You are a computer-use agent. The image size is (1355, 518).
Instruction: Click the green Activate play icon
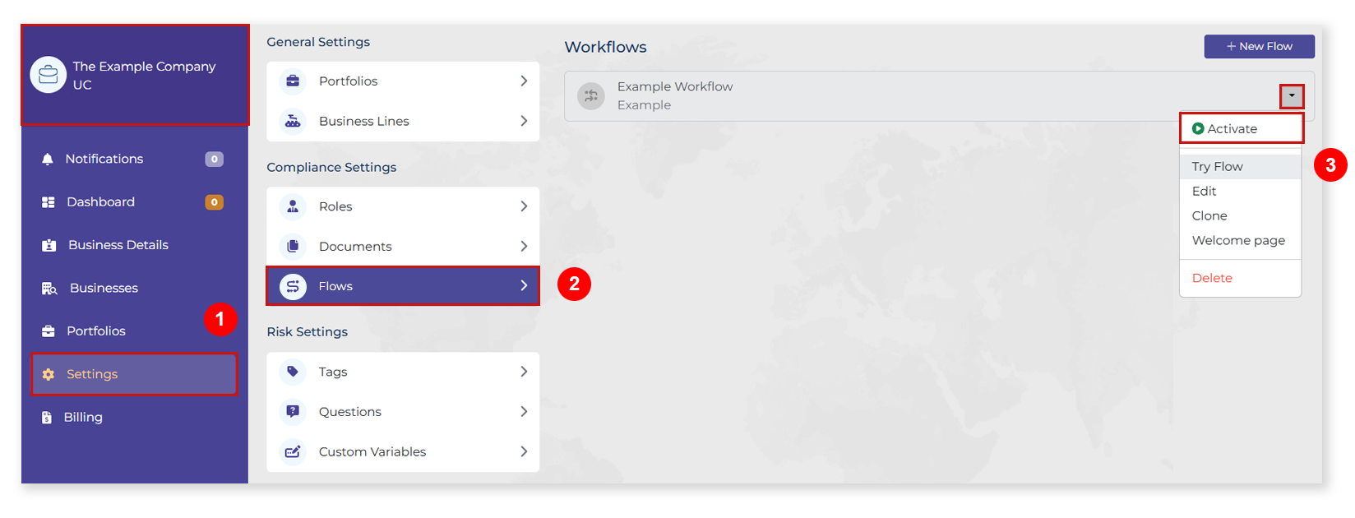1198,128
